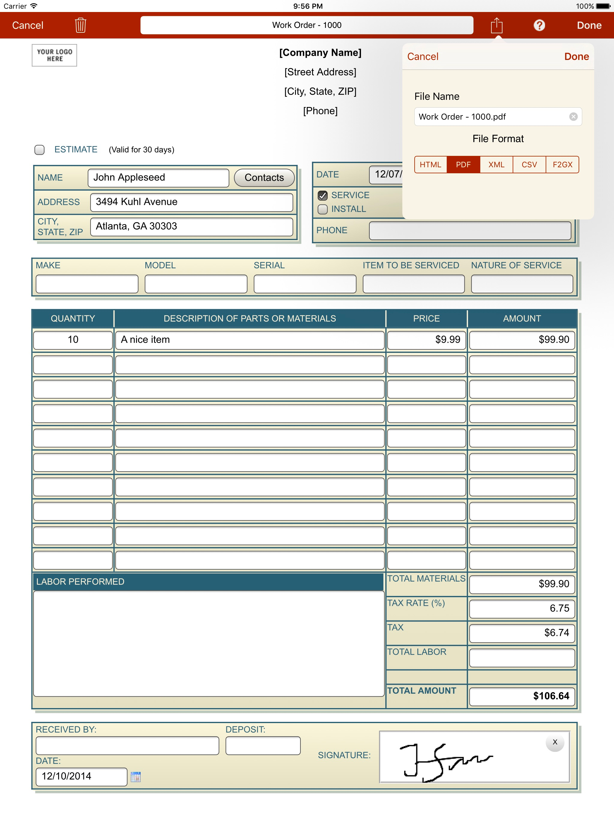Enable the INSTALL checkbox
This screenshot has width=614, height=819.
(323, 209)
